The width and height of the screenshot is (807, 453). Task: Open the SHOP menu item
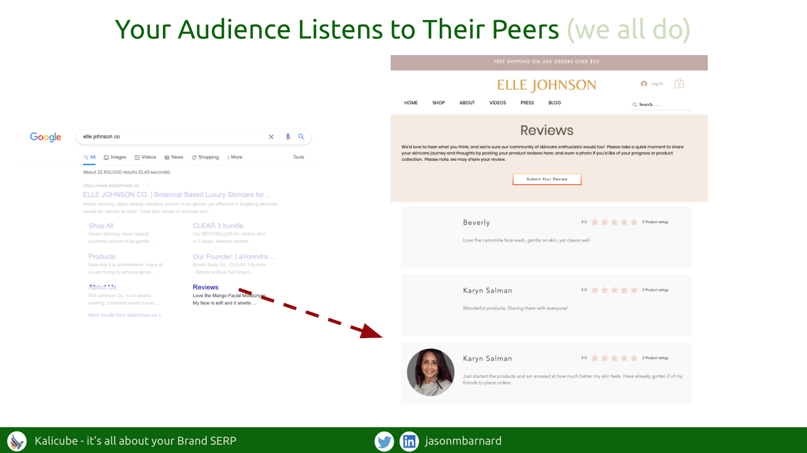pyautogui.click(x=439, y=103)
